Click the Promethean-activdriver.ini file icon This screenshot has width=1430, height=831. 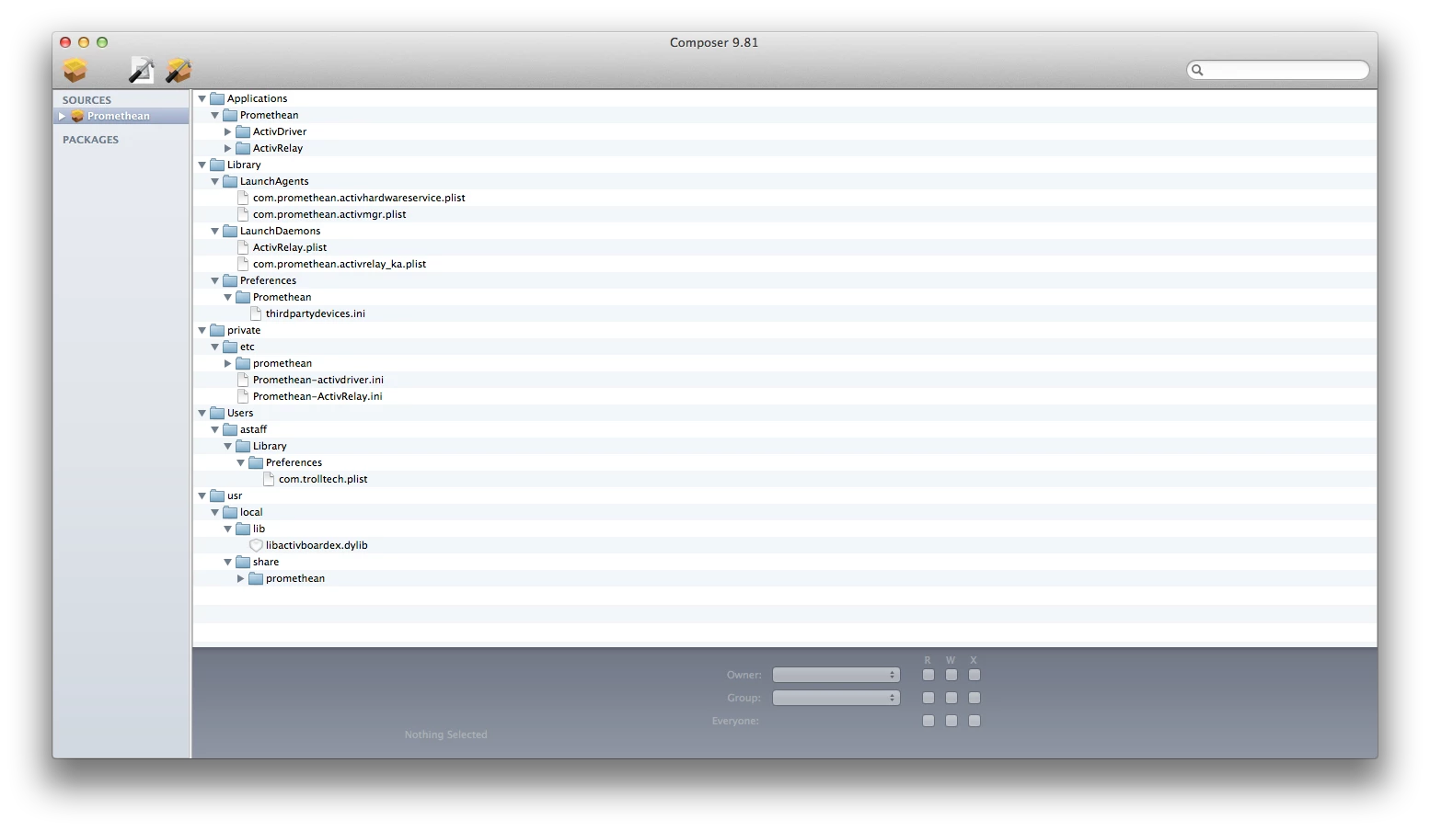243,380
